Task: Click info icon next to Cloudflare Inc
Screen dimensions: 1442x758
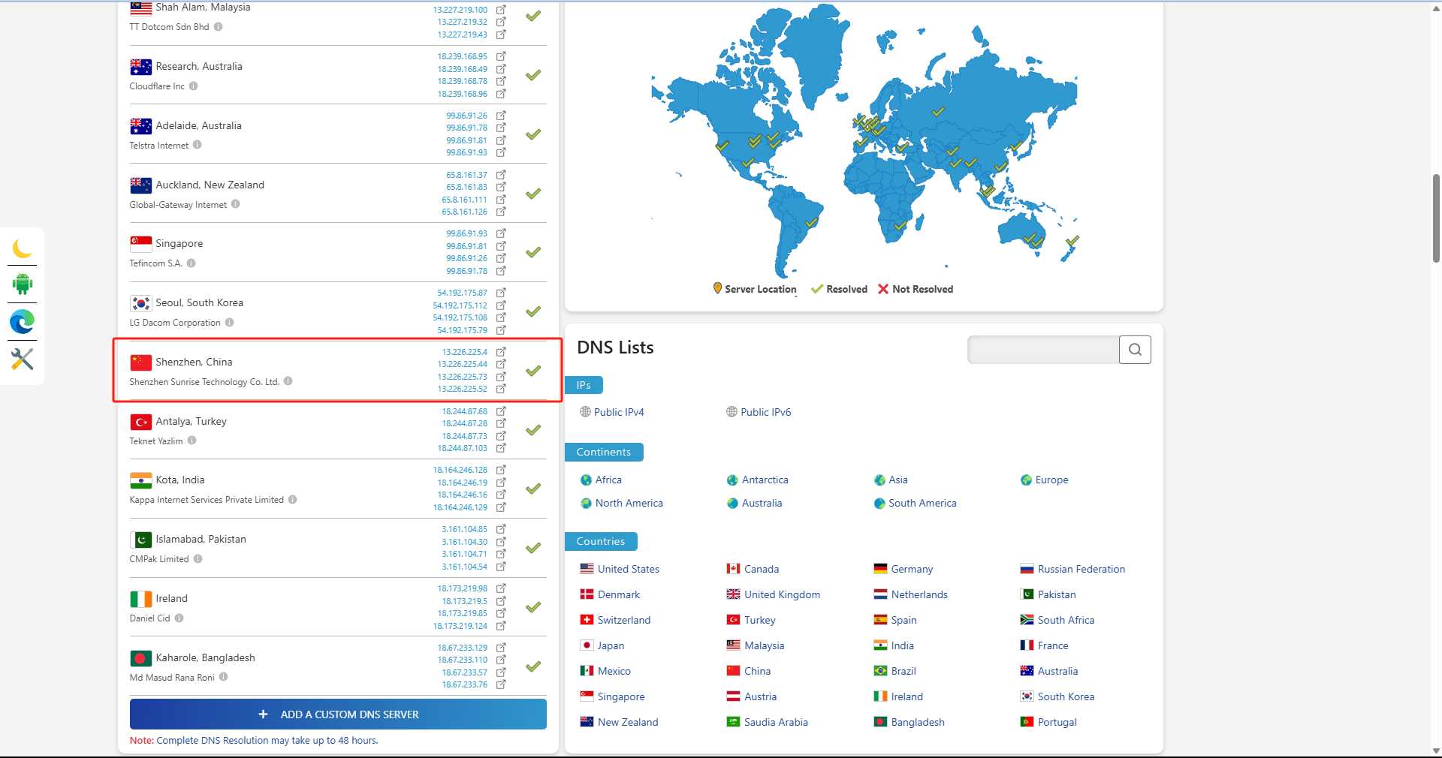Action: pyautogui.click(x=194, y=86)
